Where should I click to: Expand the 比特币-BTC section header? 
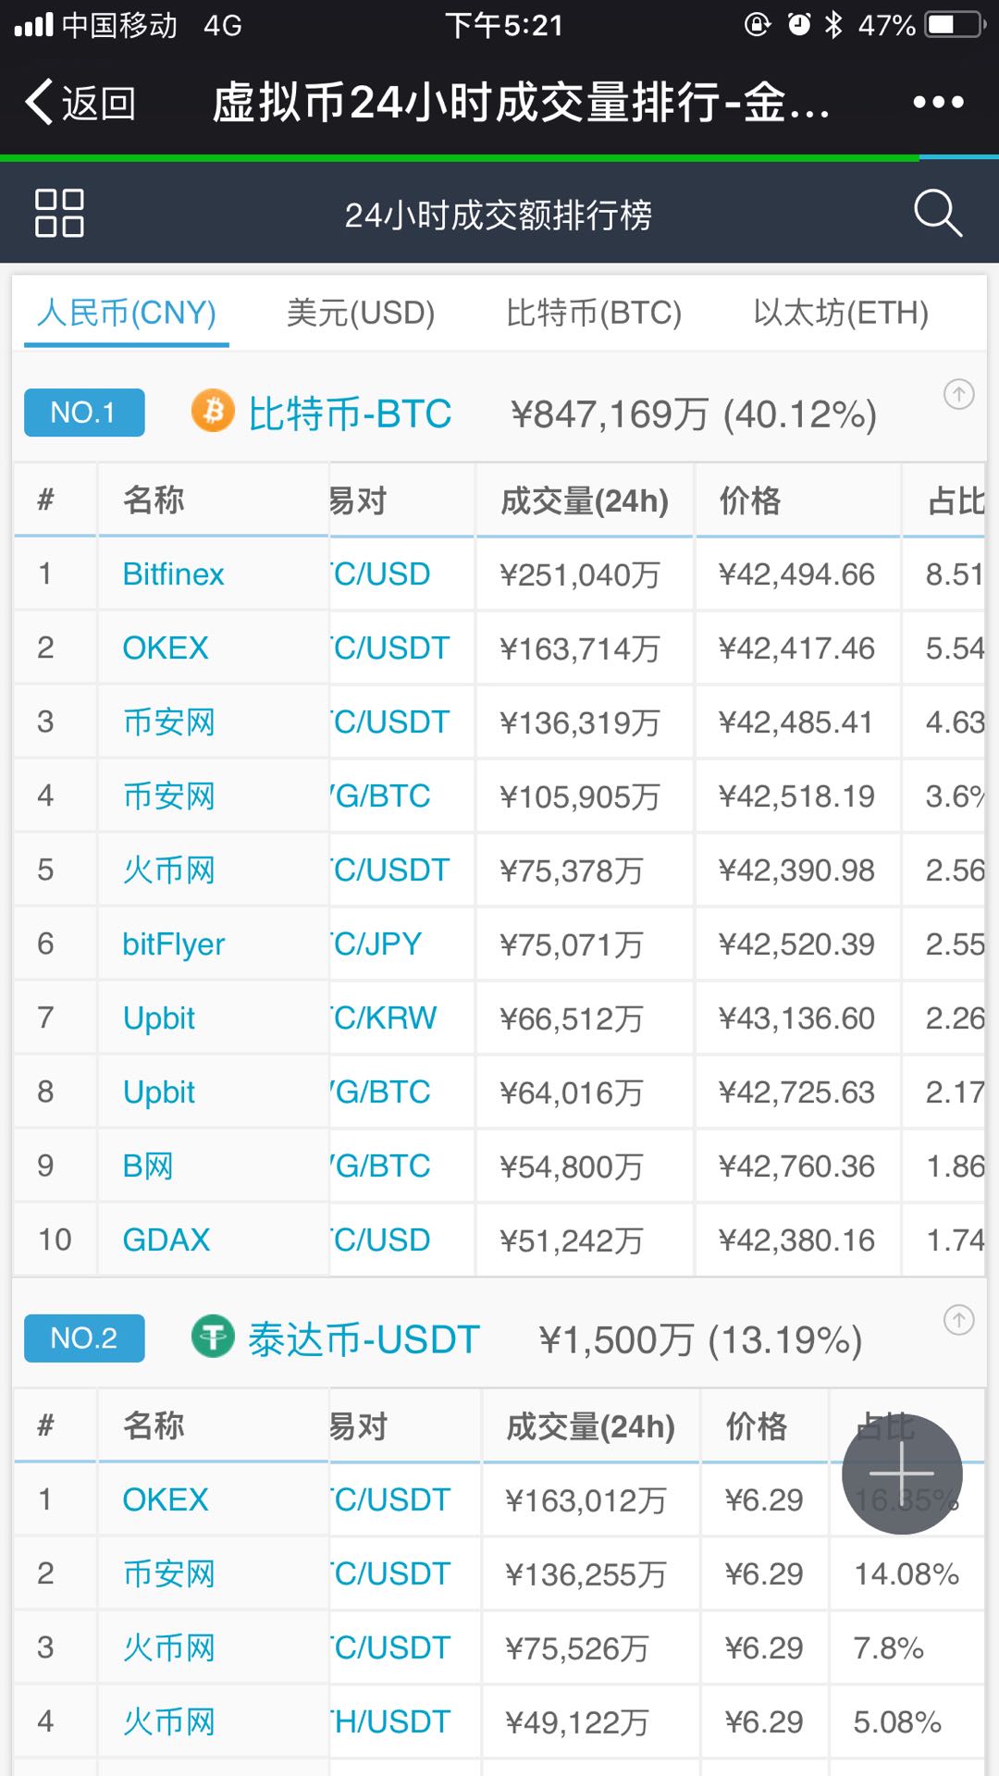click(350, 413)
